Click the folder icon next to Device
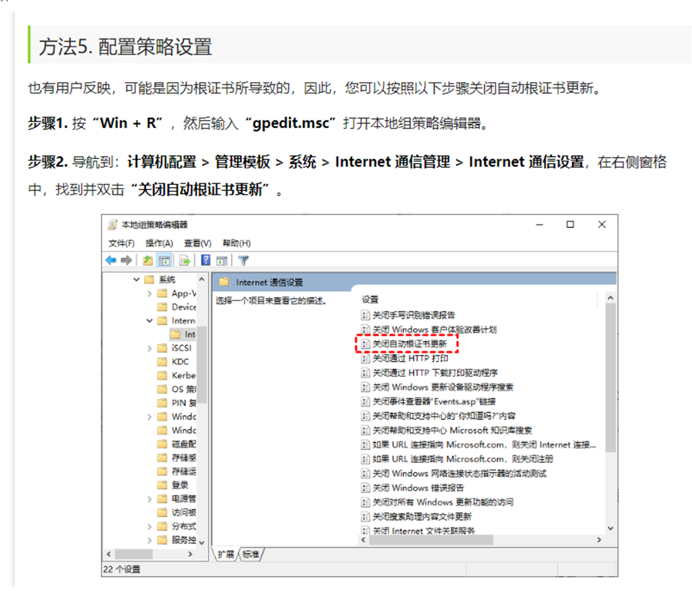Screen dimensions: 692x591 [x=163, y=307]
